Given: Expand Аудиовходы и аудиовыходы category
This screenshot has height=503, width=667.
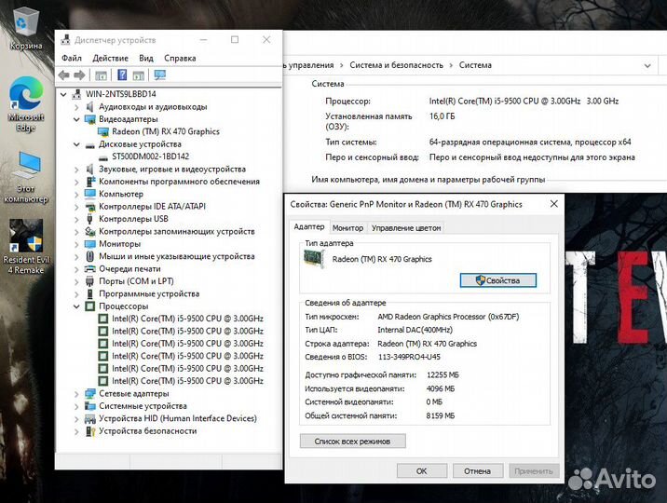Looking at the screenshot, I should point(76,107).
